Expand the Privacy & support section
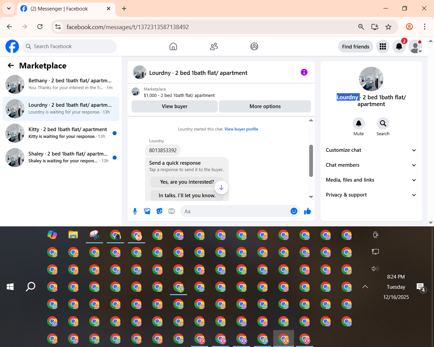 tap(371, 195)
